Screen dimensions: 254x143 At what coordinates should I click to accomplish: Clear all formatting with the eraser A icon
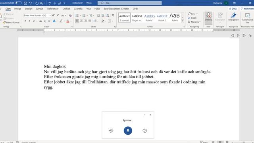coord(70,15)
